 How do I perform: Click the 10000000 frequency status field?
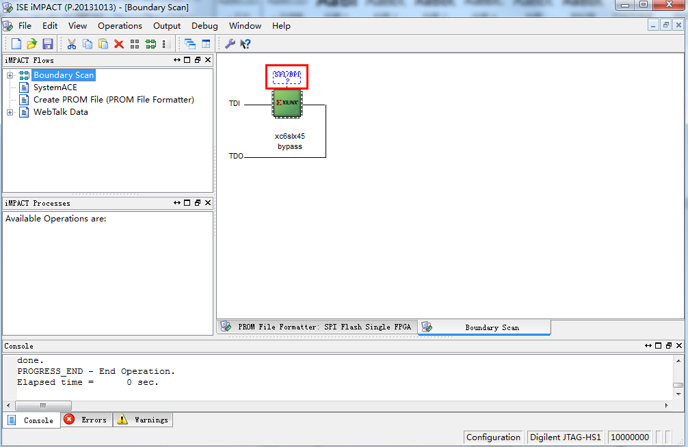click(x=630, y=437)
